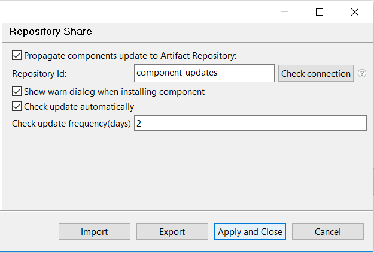
Task: Click the Import button
Action: (95, 231)
